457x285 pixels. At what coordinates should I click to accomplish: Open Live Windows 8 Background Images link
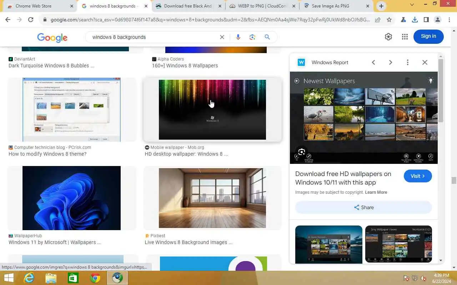(189, 242)
